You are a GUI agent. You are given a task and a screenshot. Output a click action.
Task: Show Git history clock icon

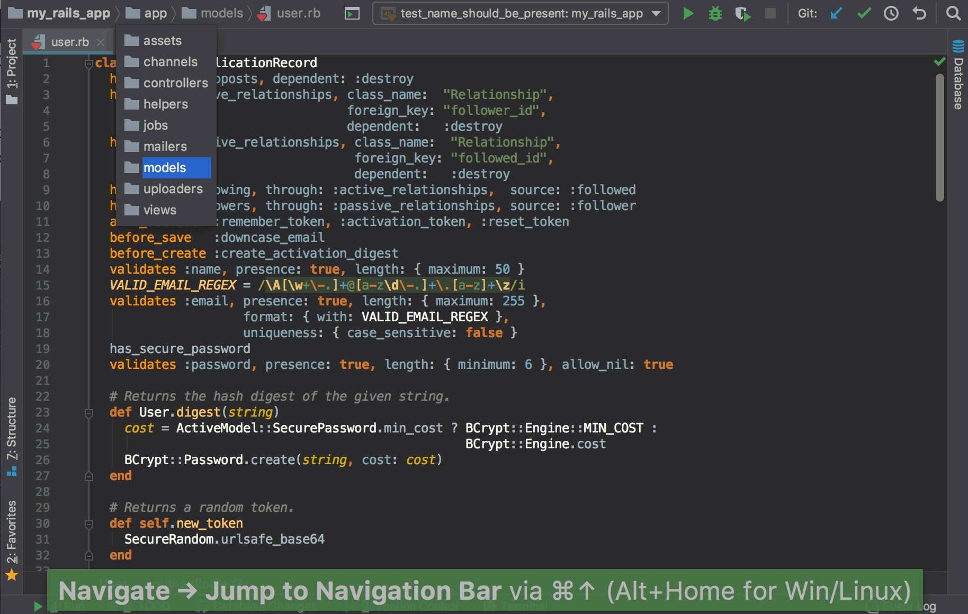[891, 13]
